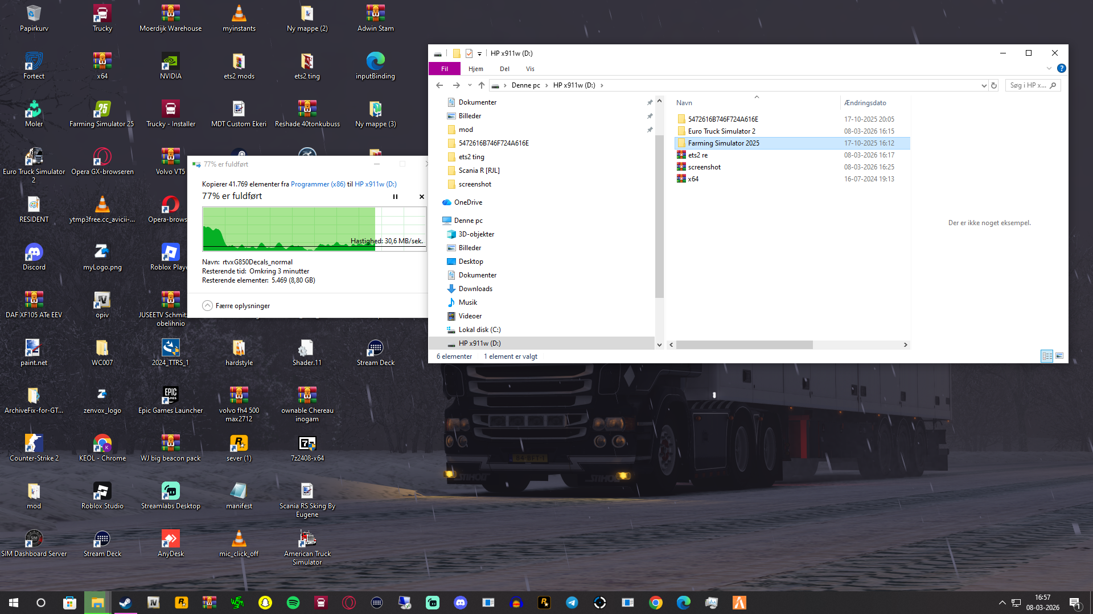Open Spotify from the taskbar

[293, 603]
